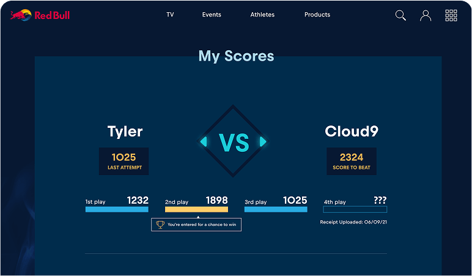Click the 1st play blue score bar
The width and height of the screenshot is (472, 276).
pyautogui.click(x=117, y=209)
